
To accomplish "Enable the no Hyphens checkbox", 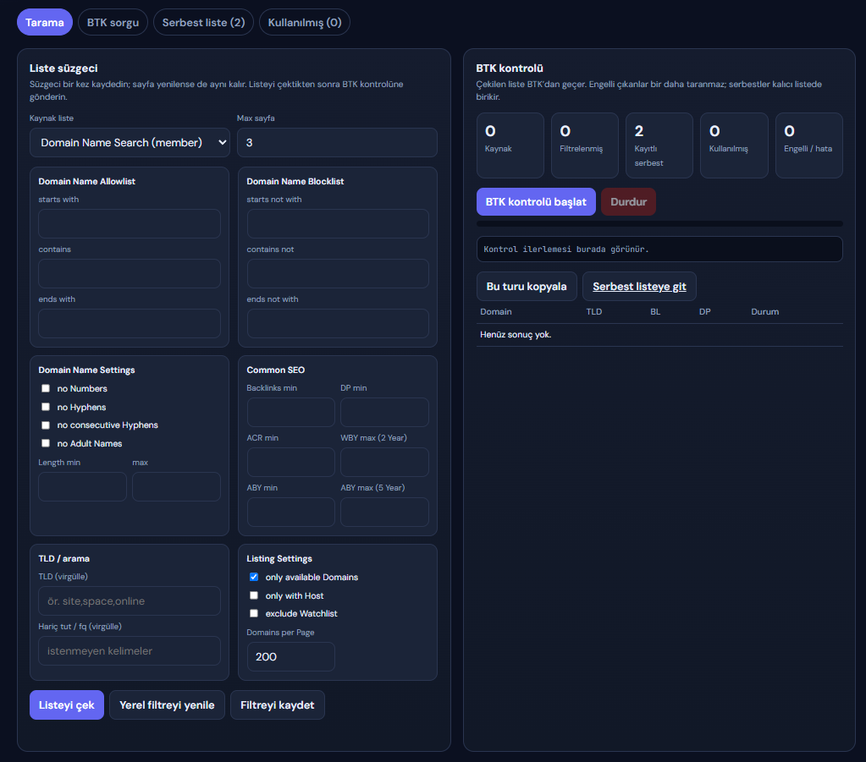I will (46, 407).
